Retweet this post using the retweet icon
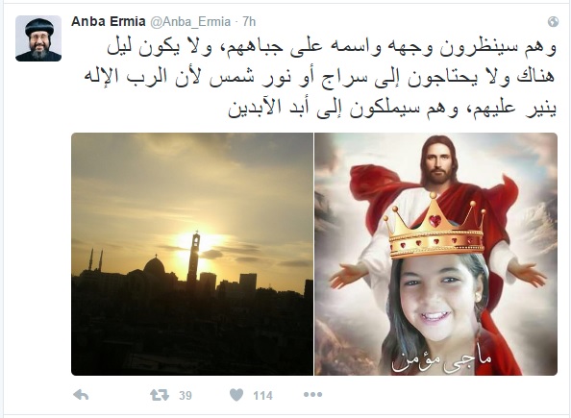This screenshot has width=571, height=418. click(x=160, y=395)
